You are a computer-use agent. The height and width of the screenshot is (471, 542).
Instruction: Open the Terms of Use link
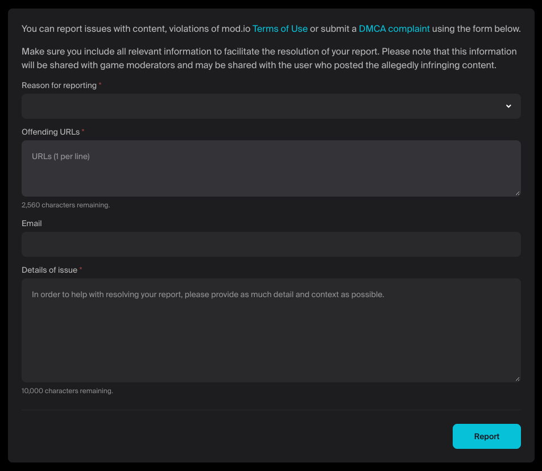[280, 28]
